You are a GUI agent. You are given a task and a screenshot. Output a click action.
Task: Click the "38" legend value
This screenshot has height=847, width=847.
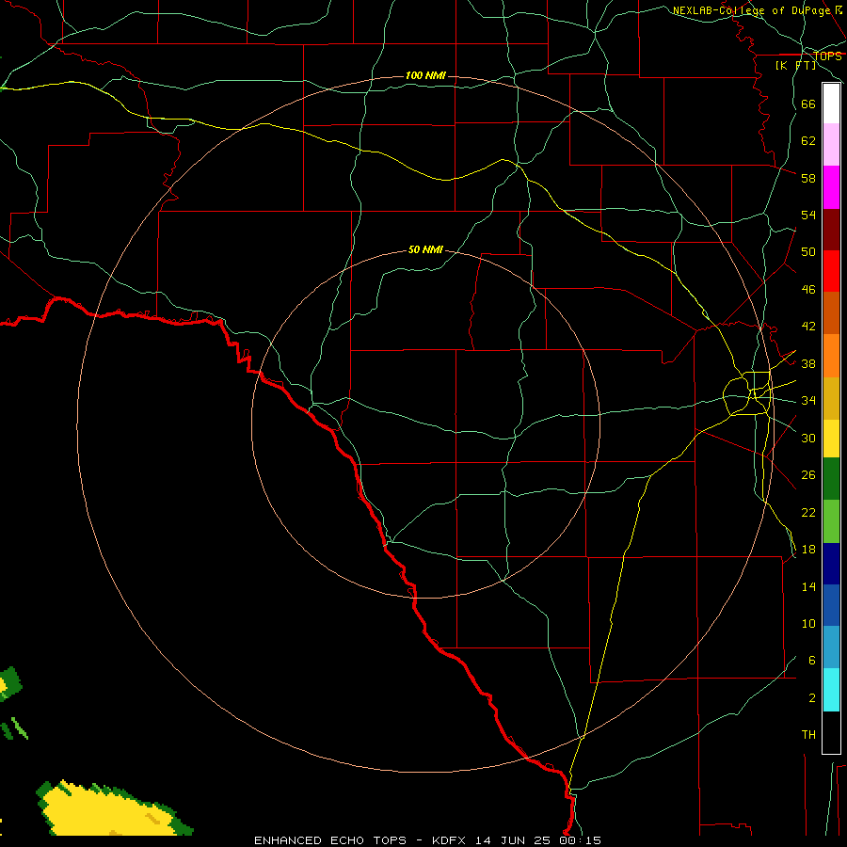pos(808,364)
